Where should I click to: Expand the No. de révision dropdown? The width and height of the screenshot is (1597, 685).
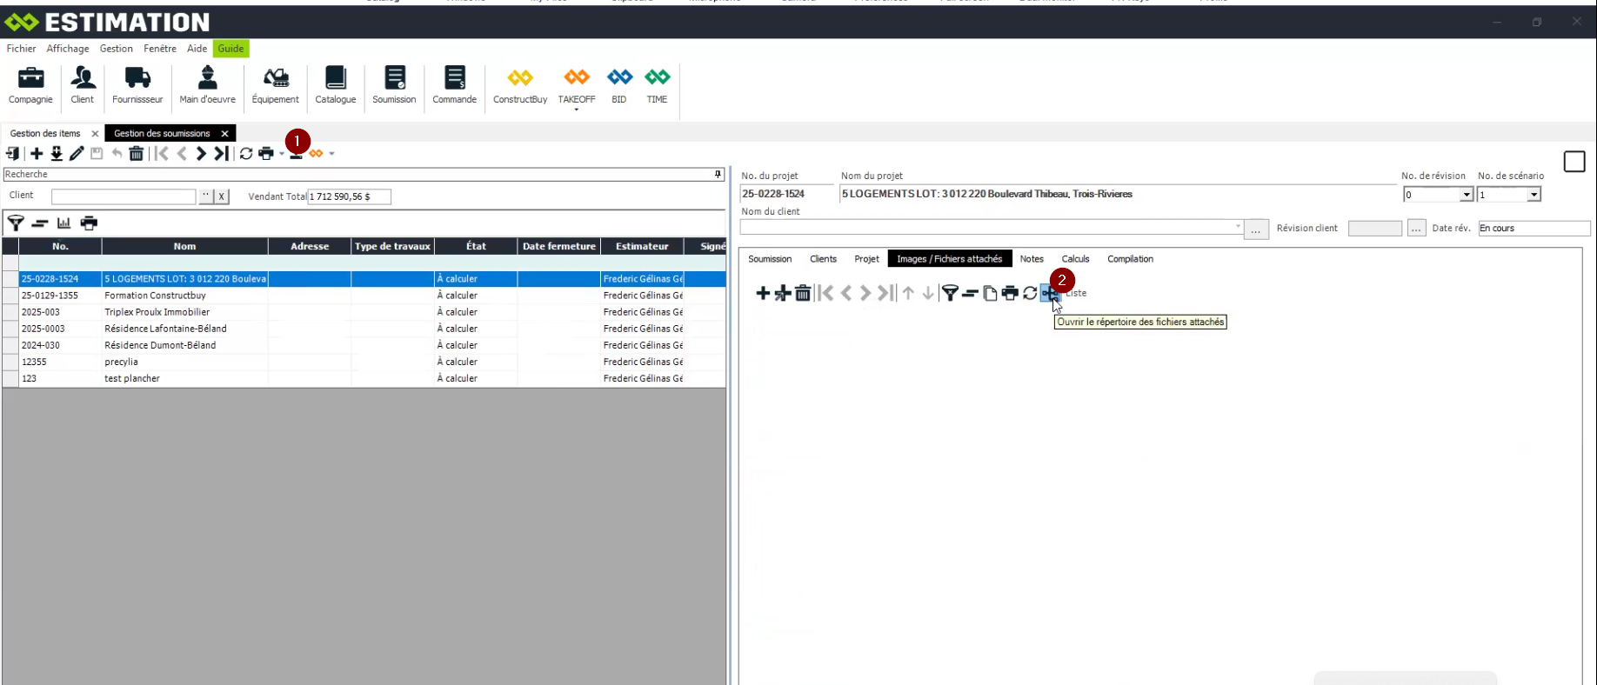[x=1467, y=195]
